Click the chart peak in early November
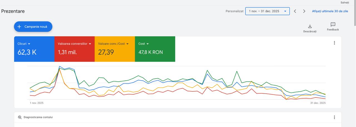 59,67
